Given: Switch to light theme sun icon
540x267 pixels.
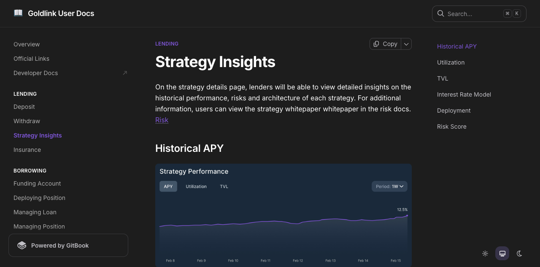Looking at the screenshot, I should 485,254.
